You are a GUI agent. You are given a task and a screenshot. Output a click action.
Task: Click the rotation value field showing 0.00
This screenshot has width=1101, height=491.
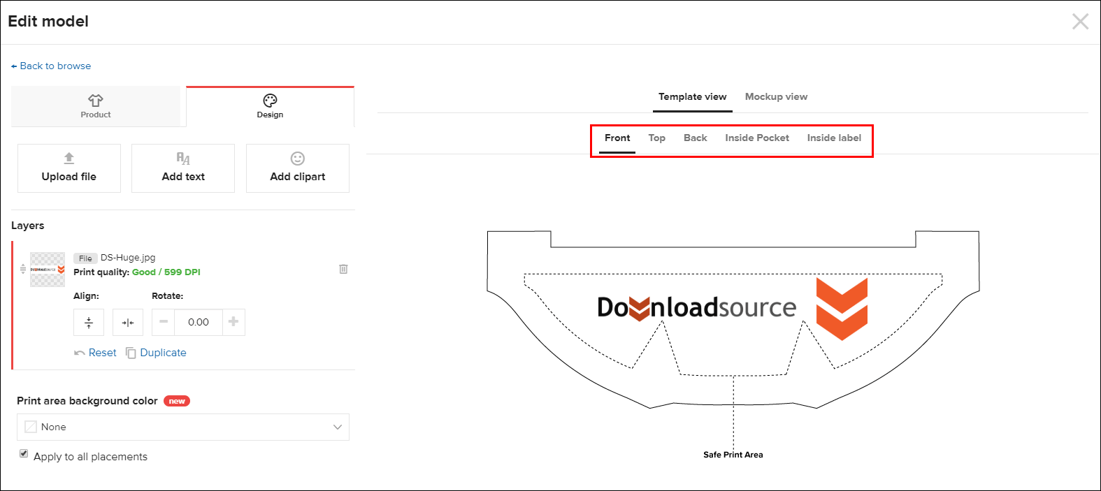pos(199,322)
